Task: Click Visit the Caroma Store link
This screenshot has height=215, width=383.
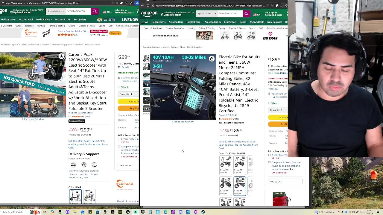Action: 80,113
